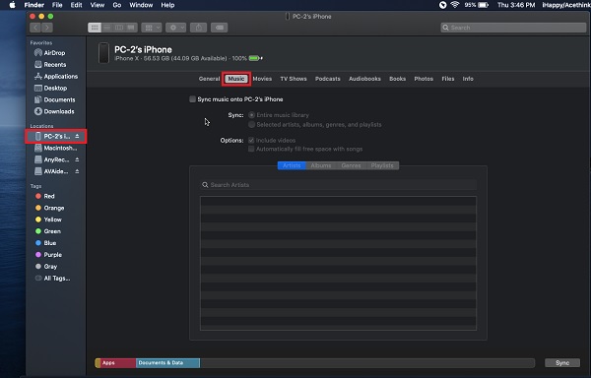Eject the AnyRec volume
The height and width of the screenshot is (378, 591).
(77, 159)
